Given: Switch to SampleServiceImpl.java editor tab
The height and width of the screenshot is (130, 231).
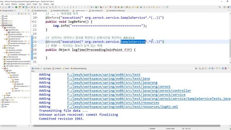Looking at the screenshot, I should coord(60,10).
